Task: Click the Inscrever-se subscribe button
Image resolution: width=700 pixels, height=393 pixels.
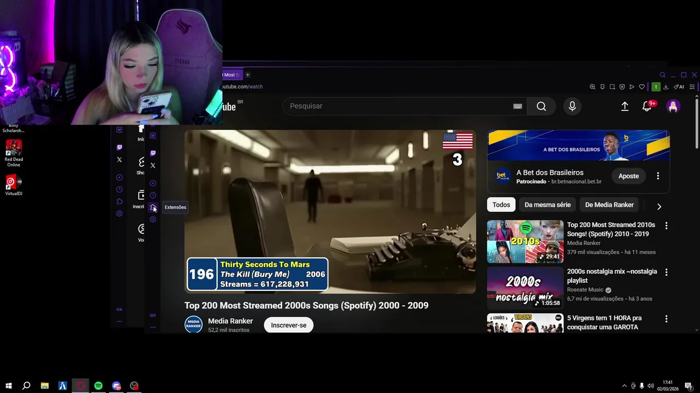Action: pos(289,325)
